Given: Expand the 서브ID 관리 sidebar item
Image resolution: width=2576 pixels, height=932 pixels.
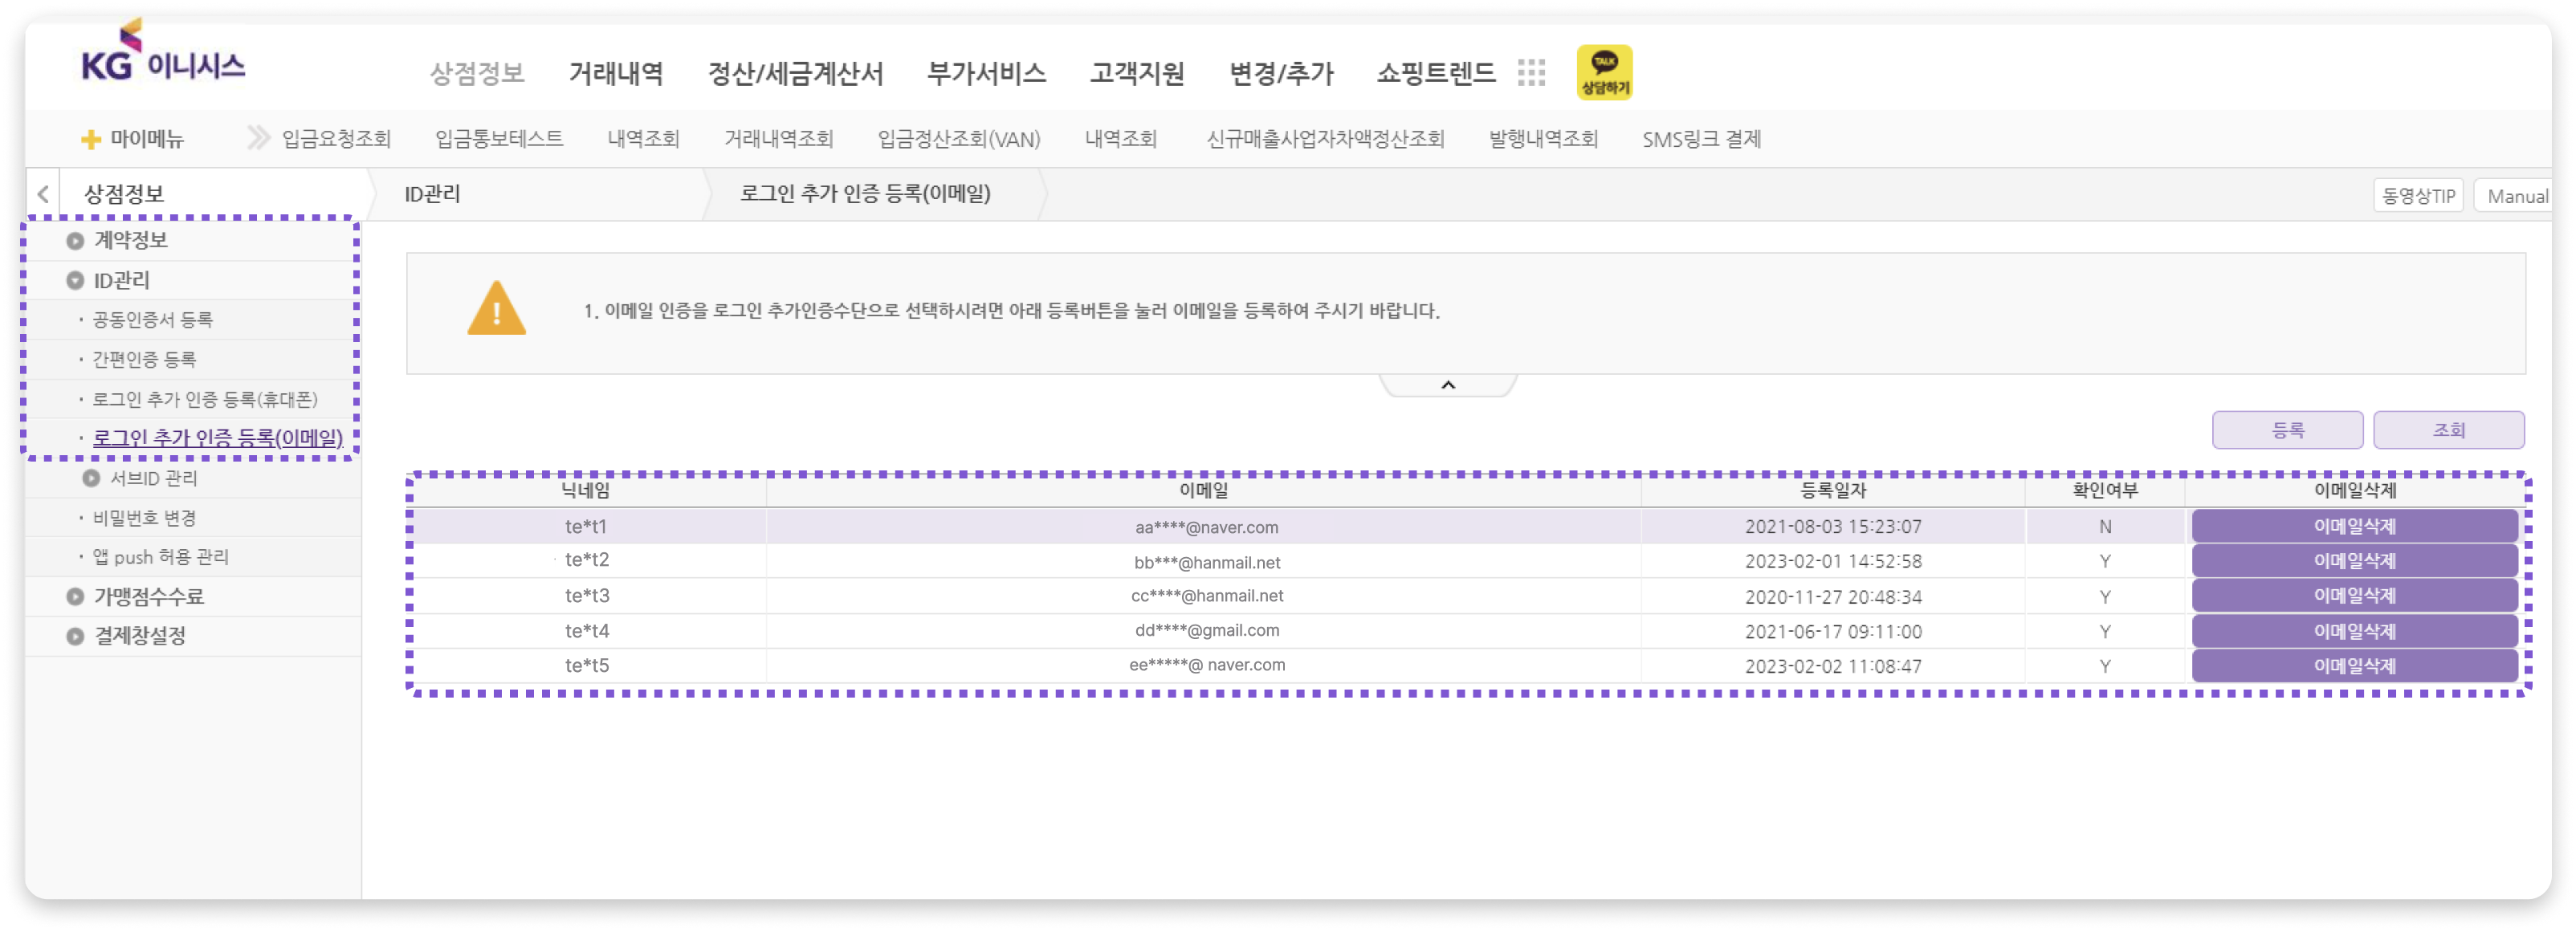Looking at the screenshot, I should [91, 478].
